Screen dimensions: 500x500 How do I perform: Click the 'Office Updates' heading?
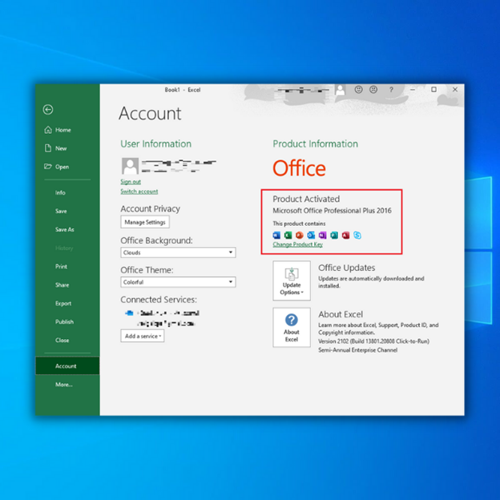[x=347, y=268]
